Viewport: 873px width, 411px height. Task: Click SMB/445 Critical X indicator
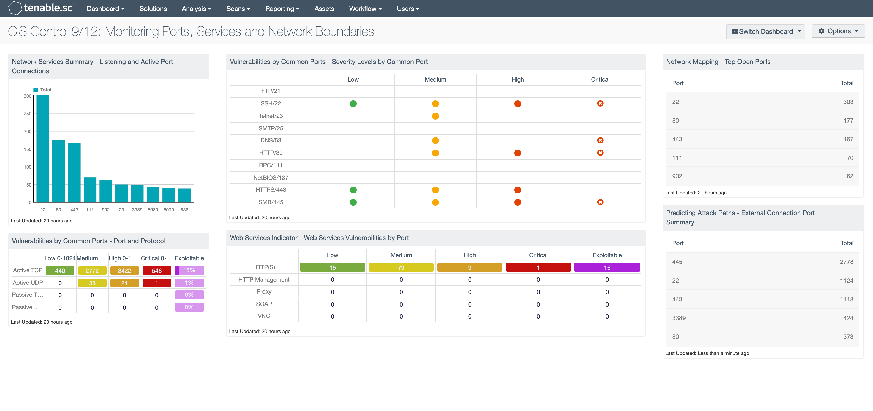600,202
